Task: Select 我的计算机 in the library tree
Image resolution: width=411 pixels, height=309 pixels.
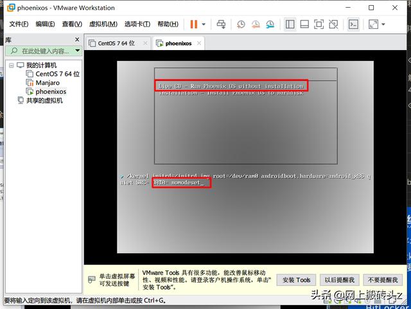Action: pyautogui.click(x=41, y=66)
